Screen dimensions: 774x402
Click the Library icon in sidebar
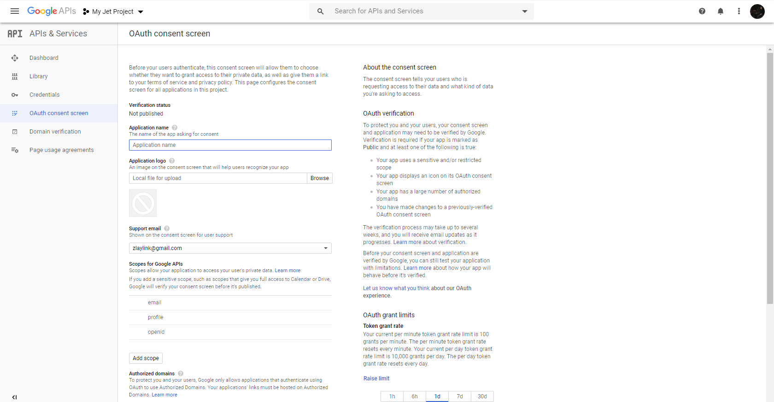[x=15, y=76]
